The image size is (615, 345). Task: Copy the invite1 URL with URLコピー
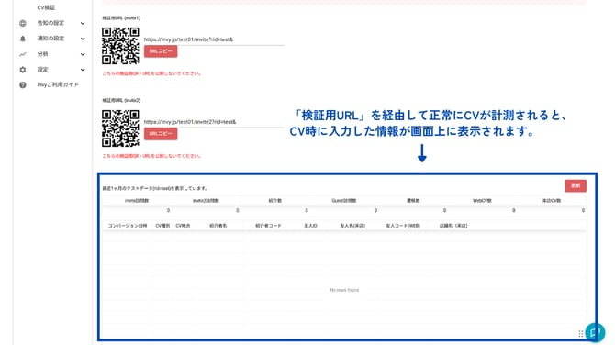pos(161,51)
